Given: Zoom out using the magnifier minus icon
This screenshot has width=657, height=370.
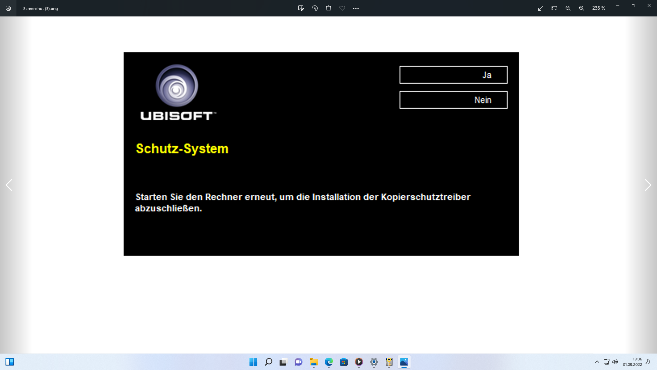Looking at the screenshot, I should (568, 8).
